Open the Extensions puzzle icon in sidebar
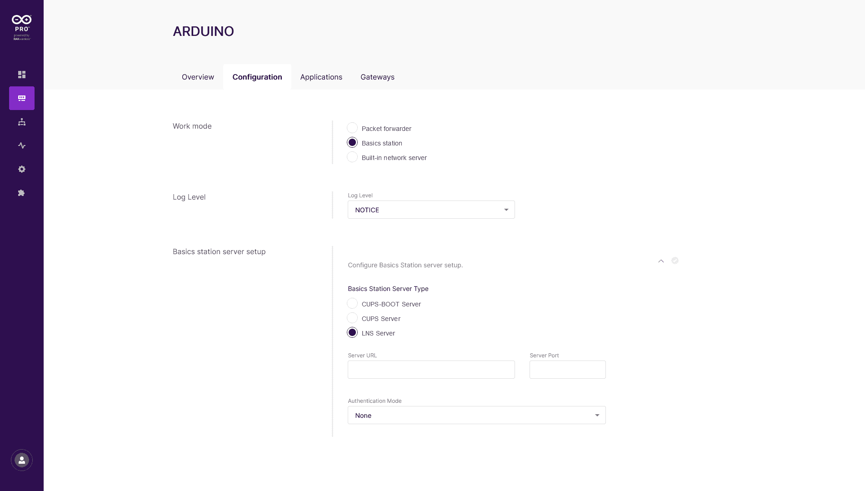865x491 pixels. [x=21, y=193]
